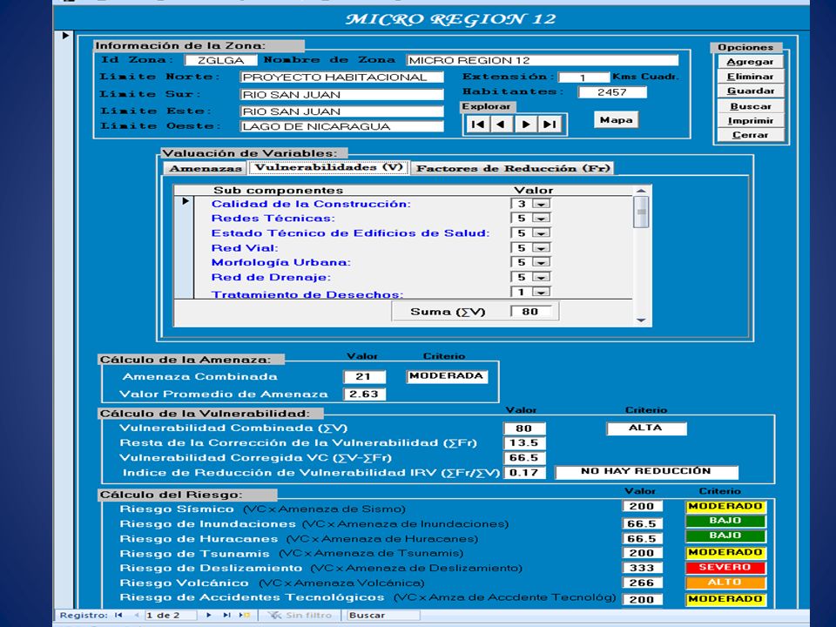
Task: Click the Agregar button
Action: 750,62
